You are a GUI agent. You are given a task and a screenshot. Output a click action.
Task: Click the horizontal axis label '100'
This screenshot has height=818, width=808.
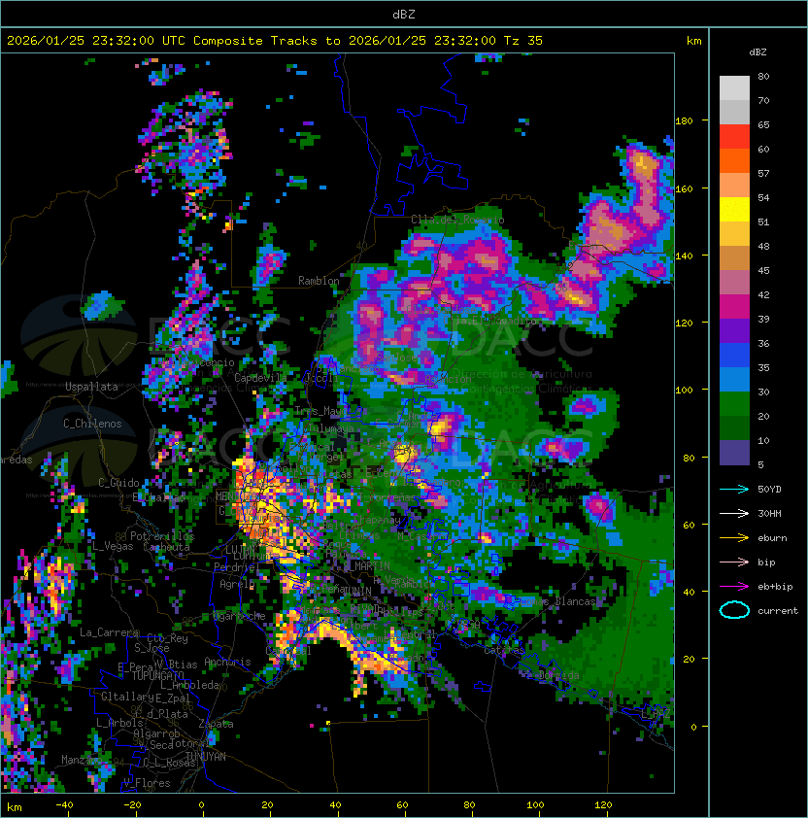[535, 805]
